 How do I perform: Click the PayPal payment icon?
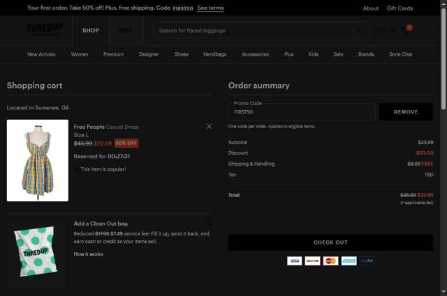click(367, 260)
